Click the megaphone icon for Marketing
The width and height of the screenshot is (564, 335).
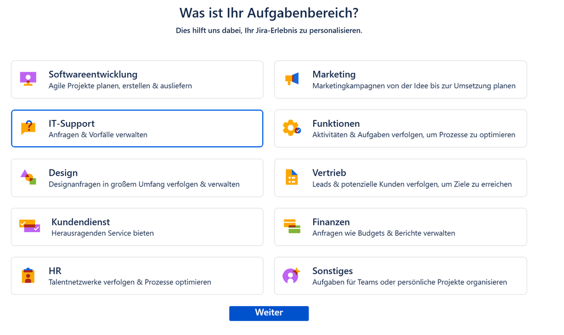pyautogui.click(x=292, y=79)
